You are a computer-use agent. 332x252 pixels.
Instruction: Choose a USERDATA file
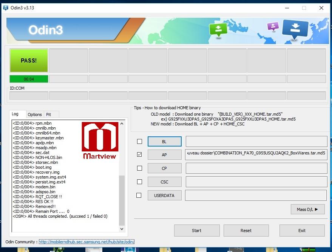[x=165, y=195]
